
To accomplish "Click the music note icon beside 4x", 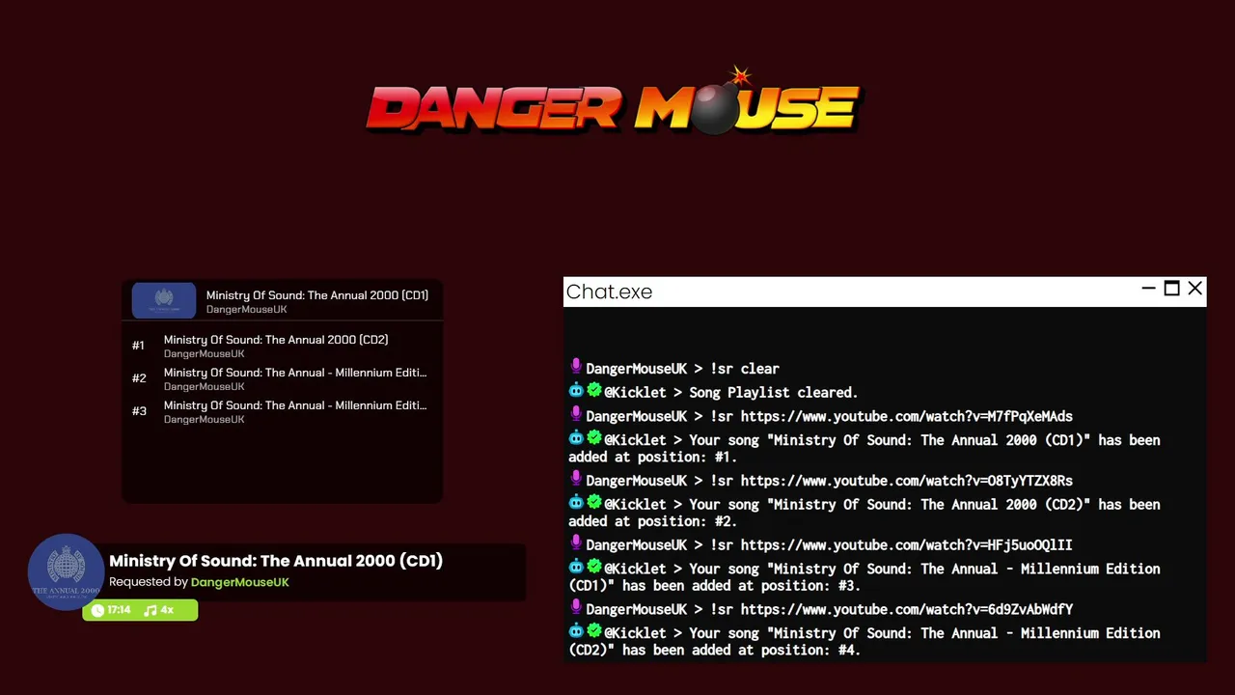I will pos(150,610).
